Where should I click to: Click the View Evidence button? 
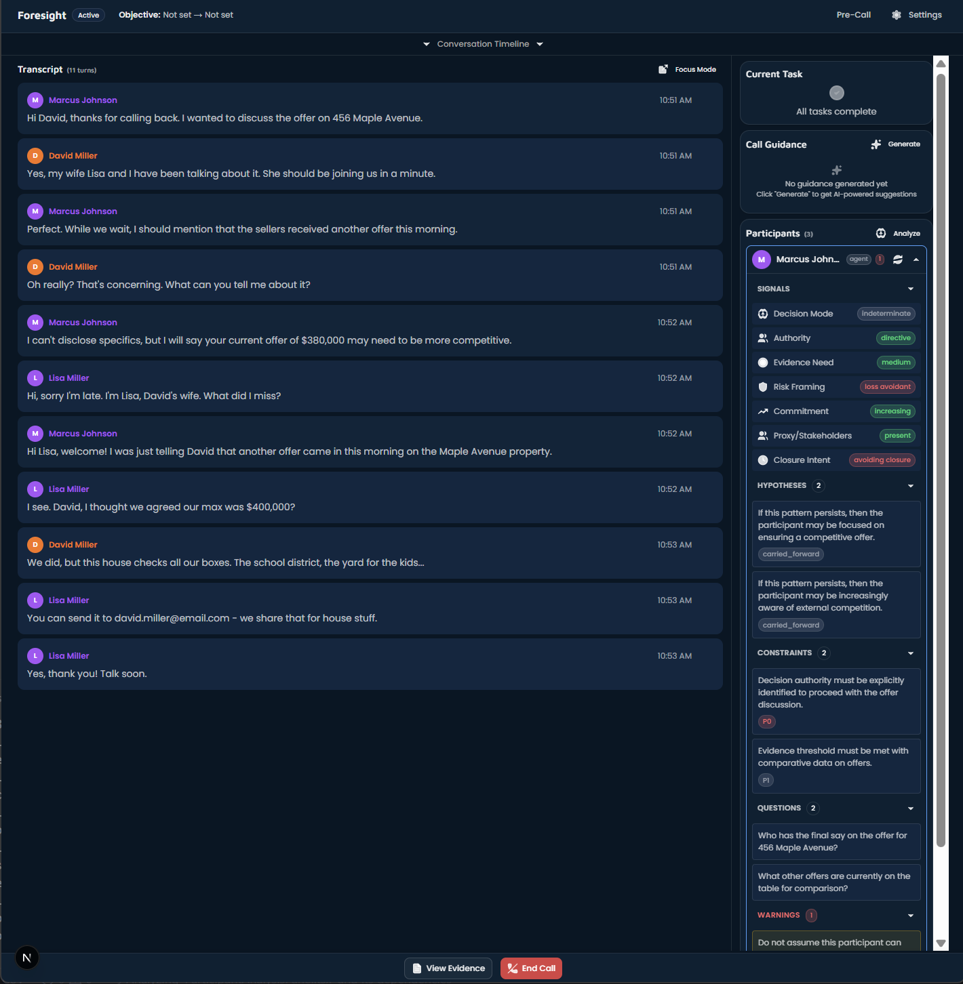(449, 968)
